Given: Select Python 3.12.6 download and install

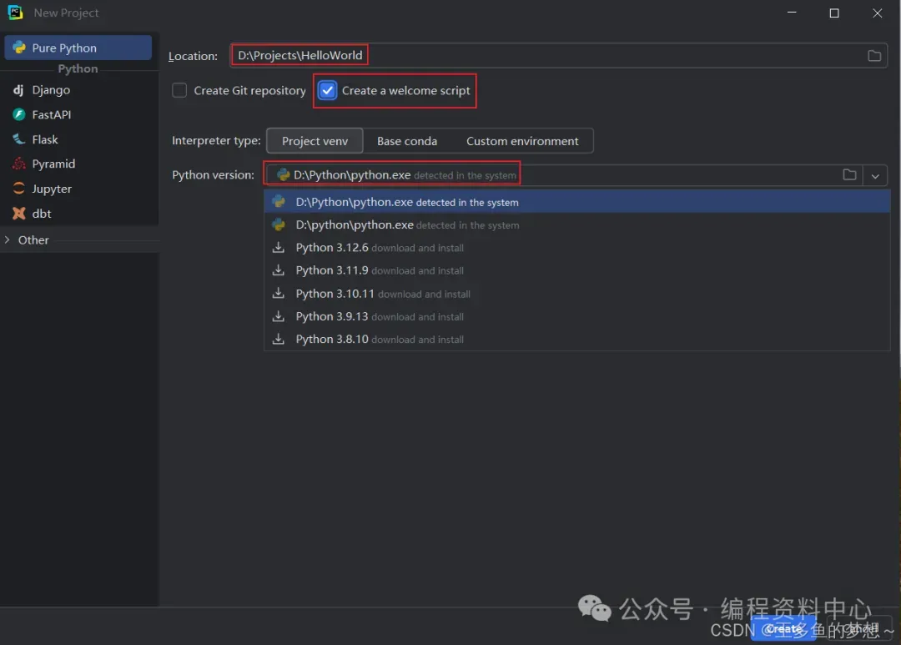Looking at the screenshot, I should (x=577, y=248).
